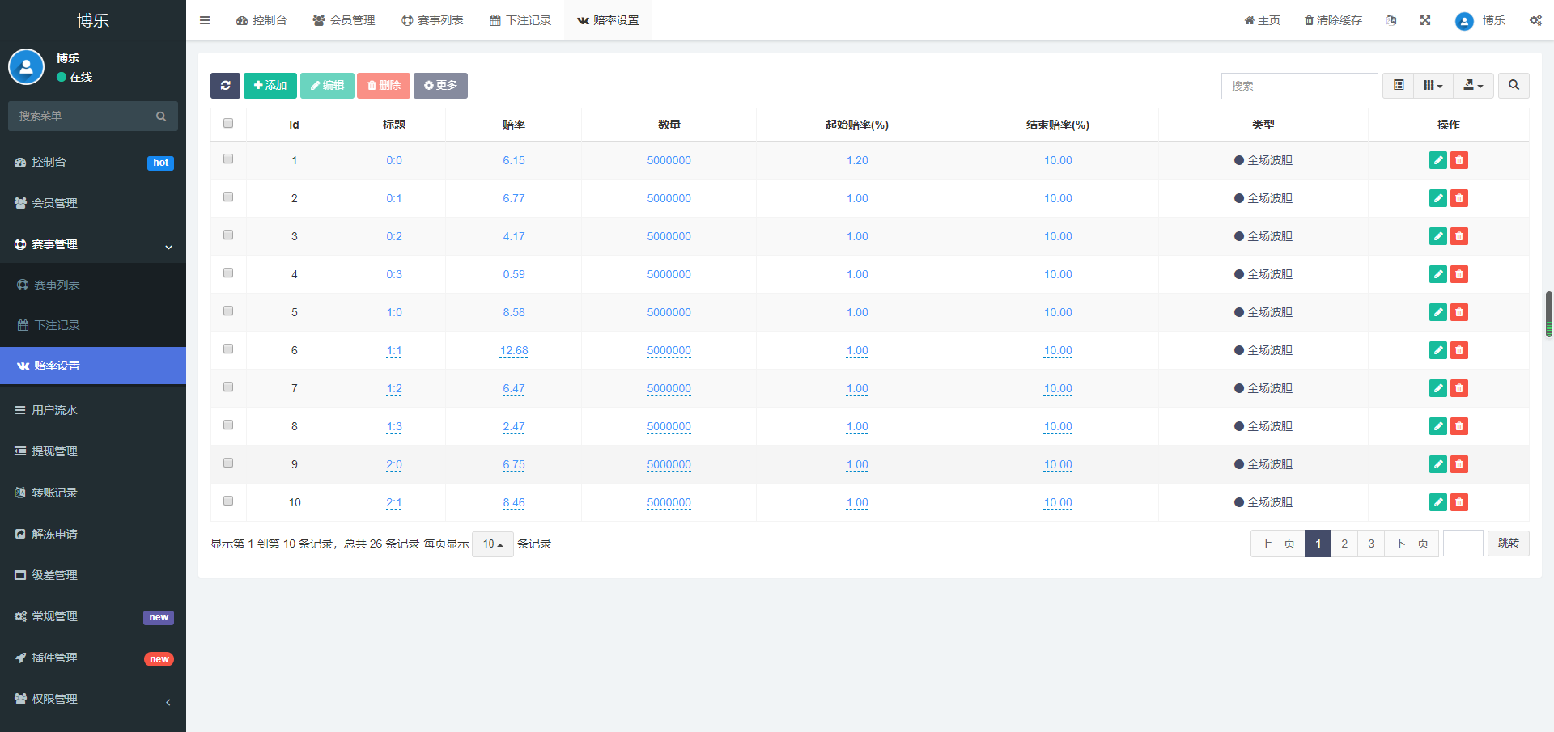Open the columns visibility dropdown
Image resolution: width=1554 pixels, height=732 pixels.
1433,85
